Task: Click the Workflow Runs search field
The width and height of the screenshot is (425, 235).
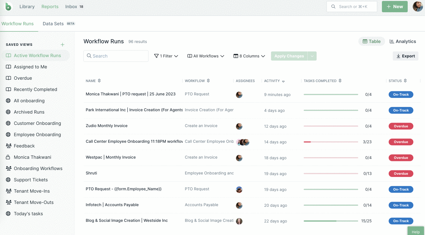Action: 116,56
